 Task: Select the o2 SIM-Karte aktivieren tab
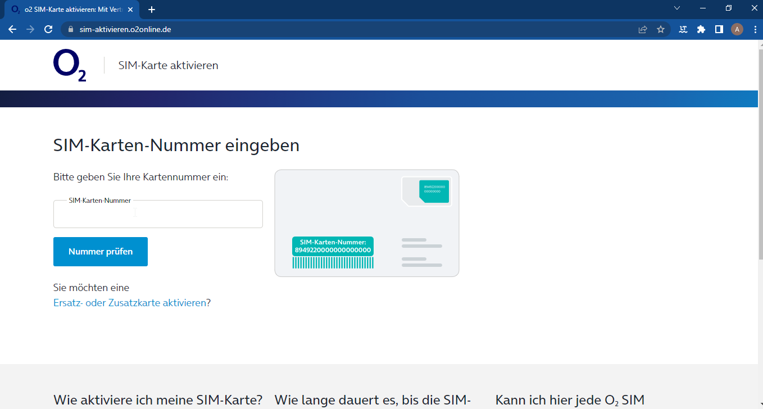point(72,10)
